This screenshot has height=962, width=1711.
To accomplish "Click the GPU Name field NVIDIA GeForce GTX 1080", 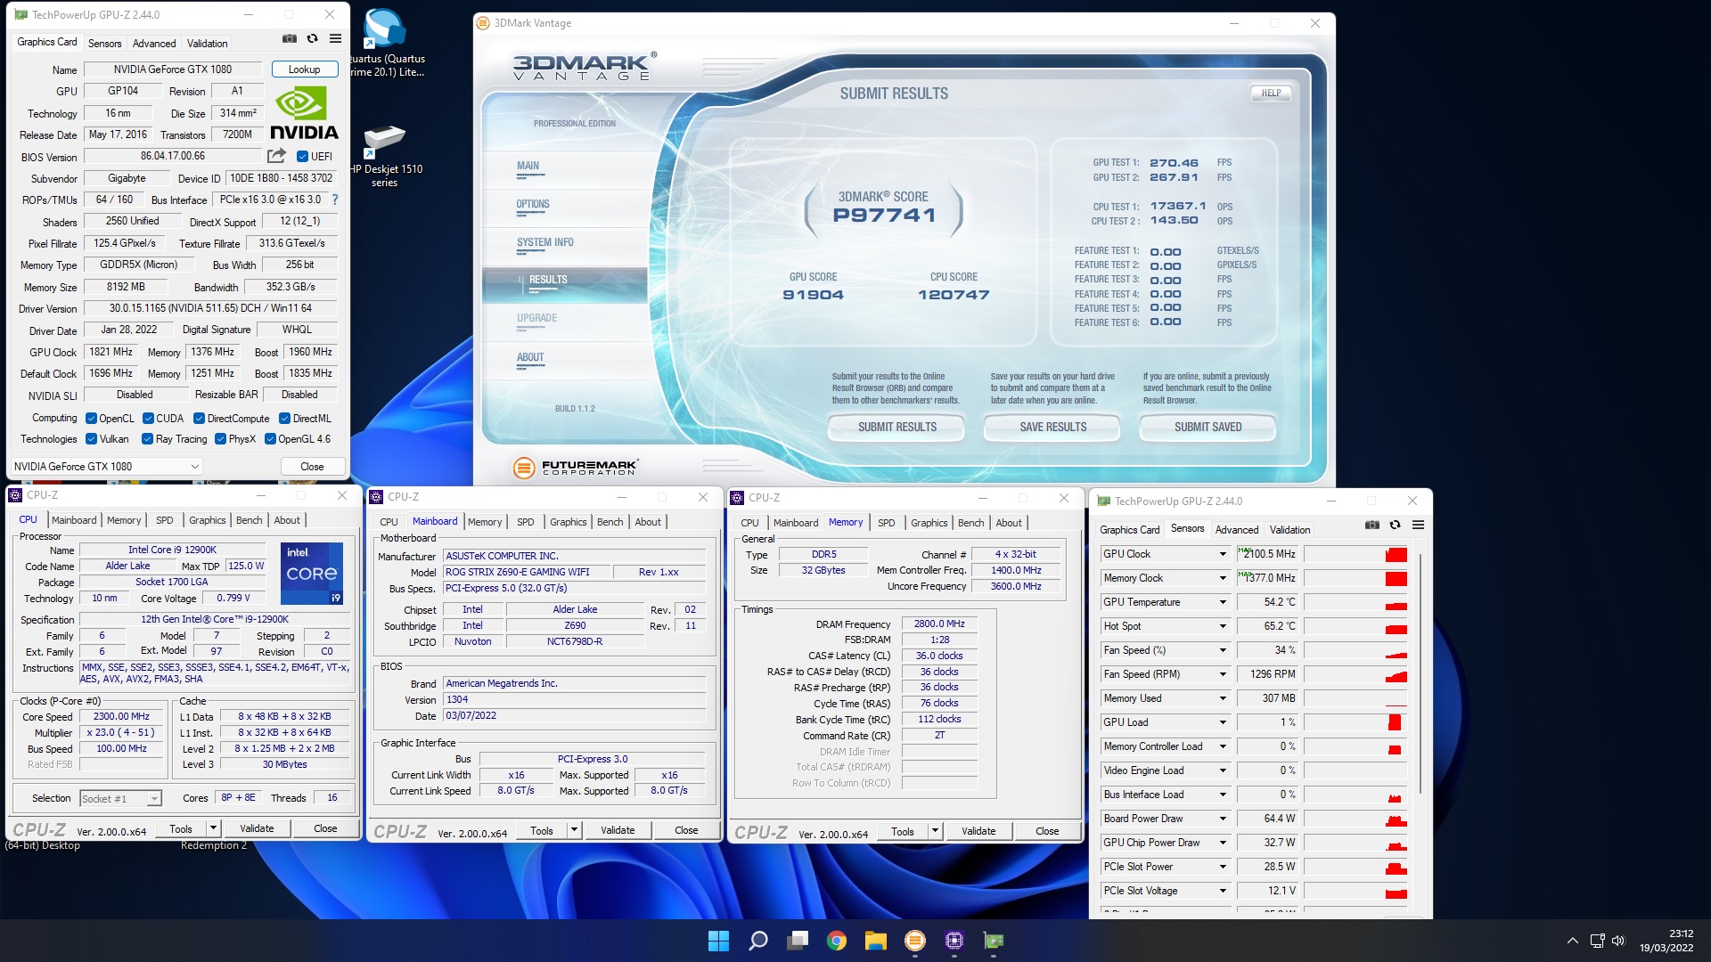I will (x=173, y=69).
